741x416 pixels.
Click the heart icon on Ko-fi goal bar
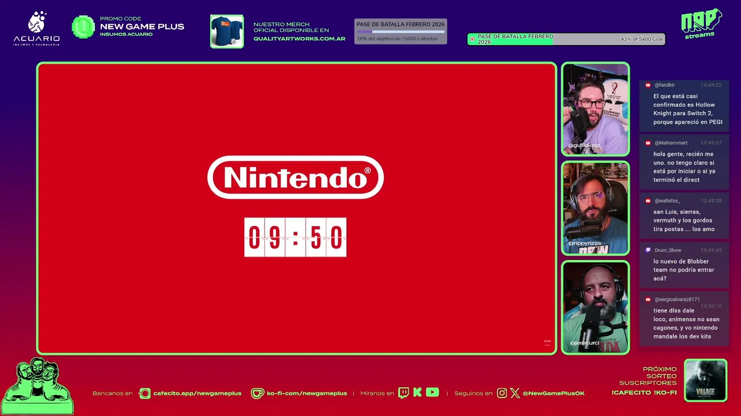[472, 39]
